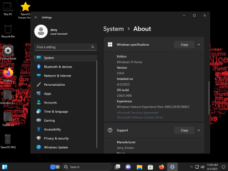The width and height of the screenshot is (228, 171).
Task: Click the Settings gear in taskbar
Action: click(172, 167)
